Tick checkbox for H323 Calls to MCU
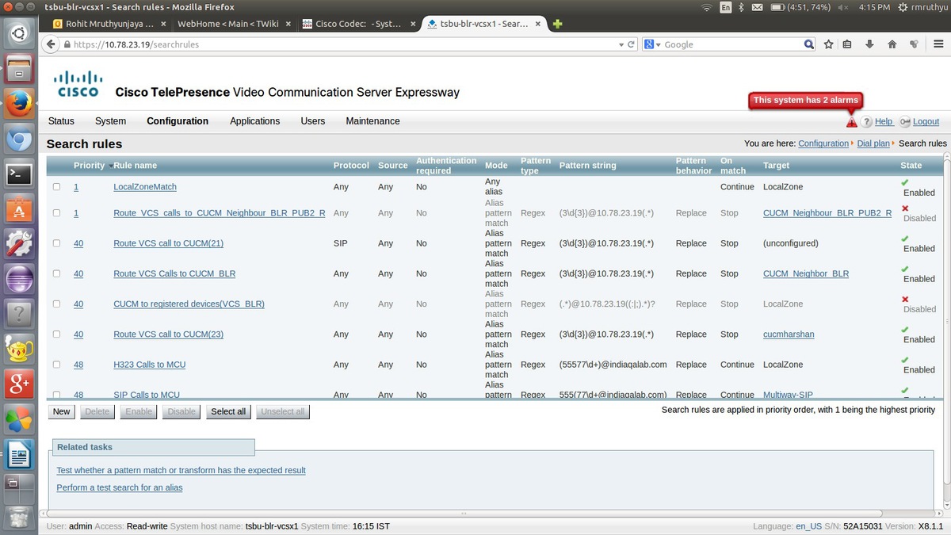Screen dimensions: 951x535 point(56,365)
